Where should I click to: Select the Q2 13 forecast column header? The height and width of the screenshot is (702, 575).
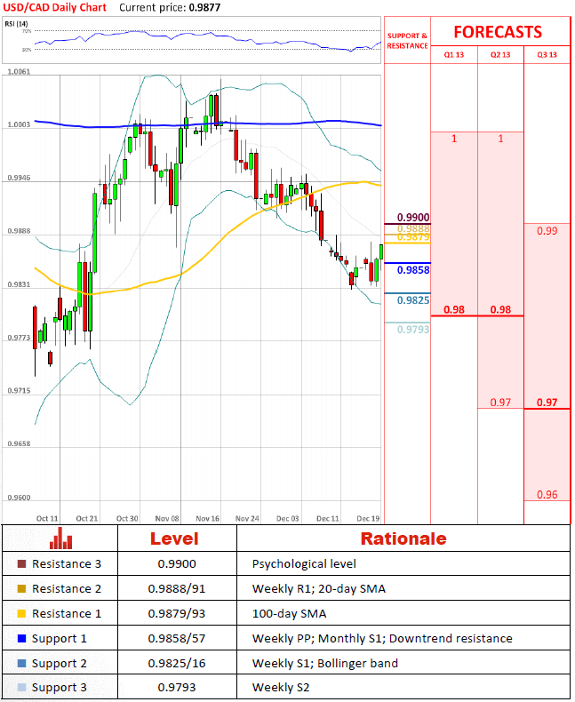(x=500, y=54)
